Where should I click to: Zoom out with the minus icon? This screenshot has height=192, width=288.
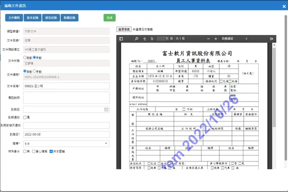point(208,39)
